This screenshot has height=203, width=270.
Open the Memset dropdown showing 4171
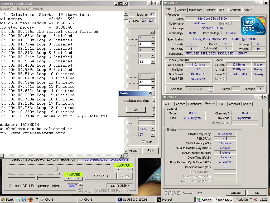(153, 129)
